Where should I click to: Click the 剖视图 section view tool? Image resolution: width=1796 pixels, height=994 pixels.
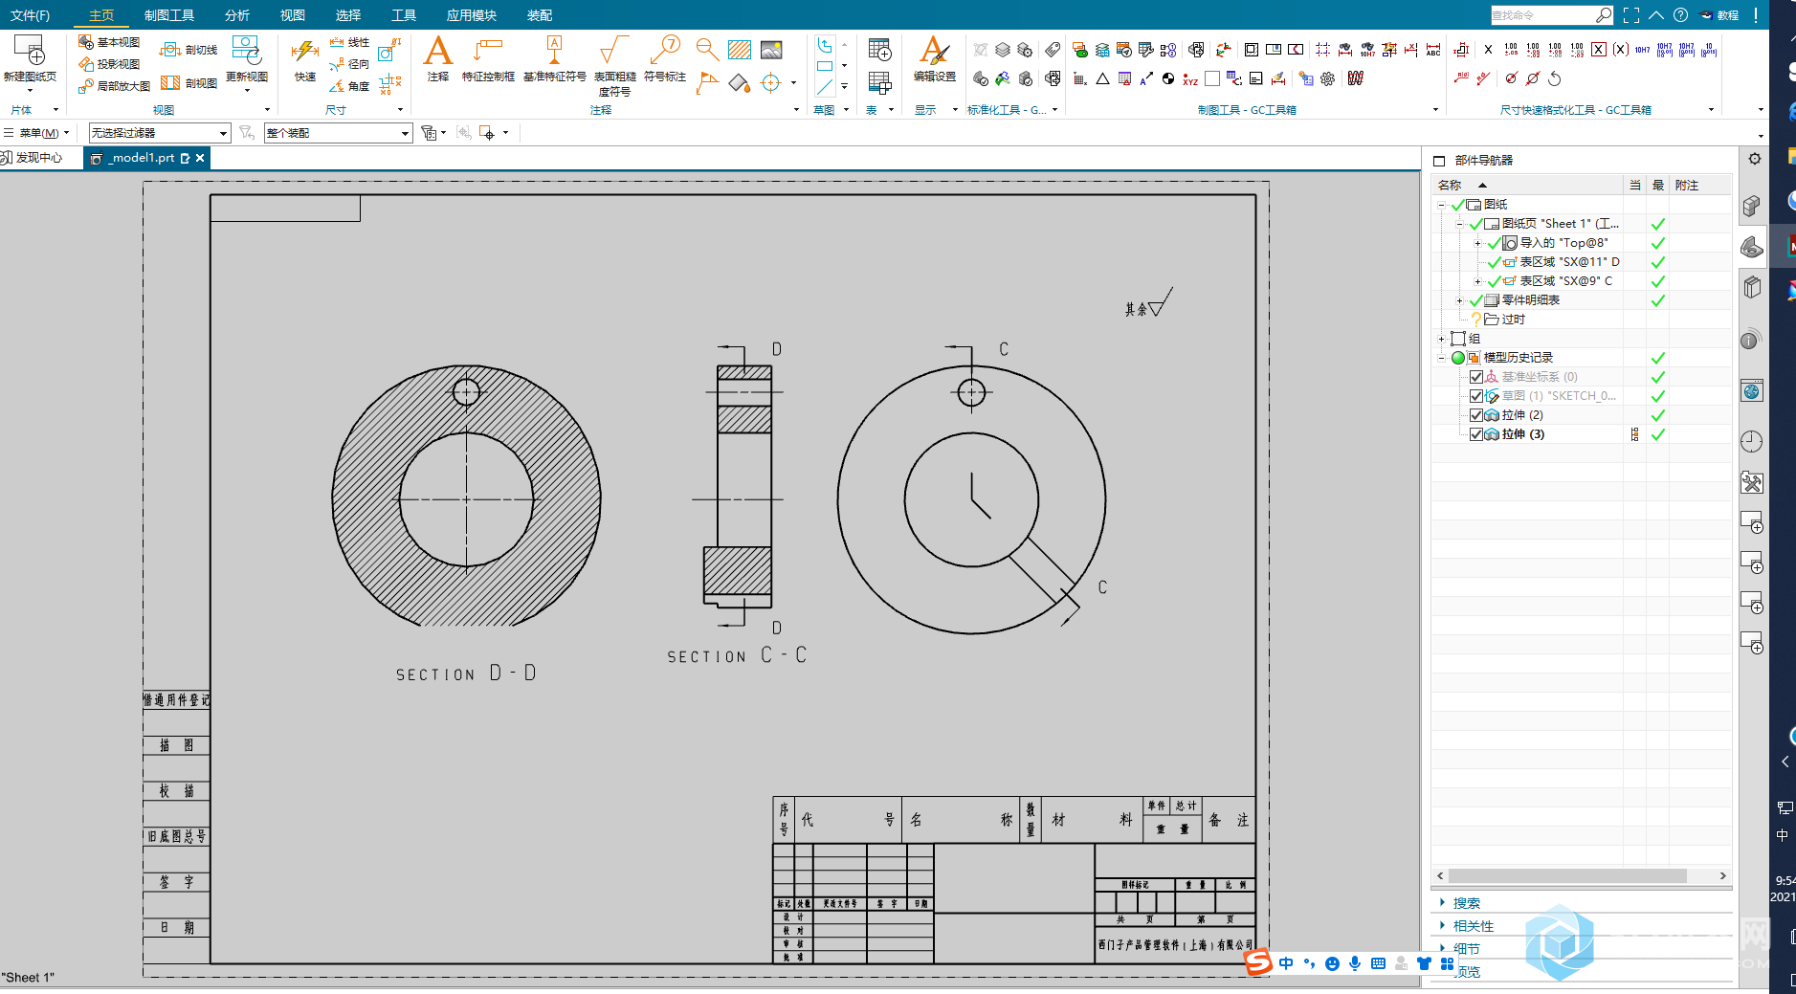(x=188, y=83)
